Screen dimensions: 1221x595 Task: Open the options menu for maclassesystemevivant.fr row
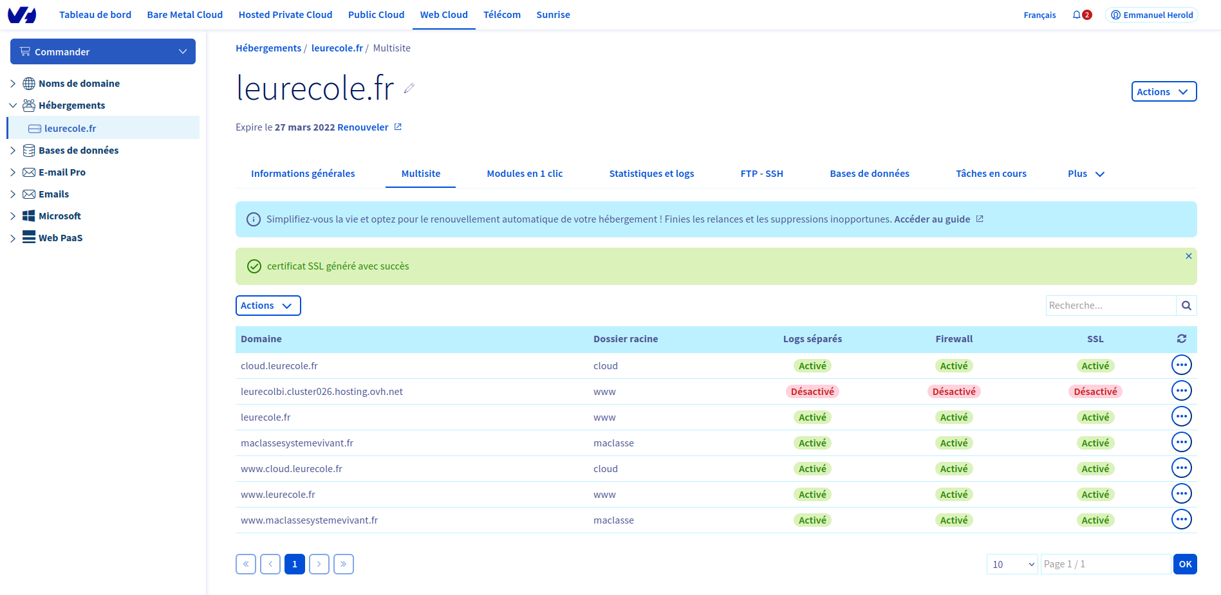pyautogui.click(x=1181, y=443)
